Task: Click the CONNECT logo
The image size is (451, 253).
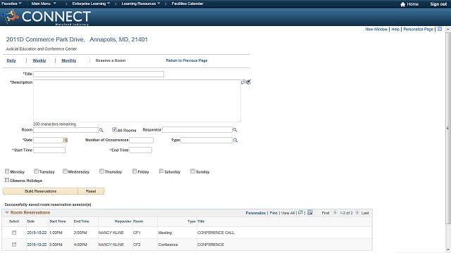Action: [x=46, y=17]
